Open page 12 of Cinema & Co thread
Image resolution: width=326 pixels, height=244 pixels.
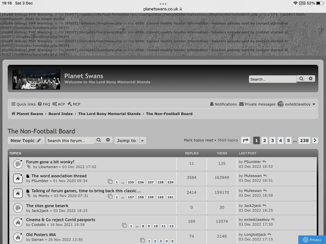click(x=171, y=226)
